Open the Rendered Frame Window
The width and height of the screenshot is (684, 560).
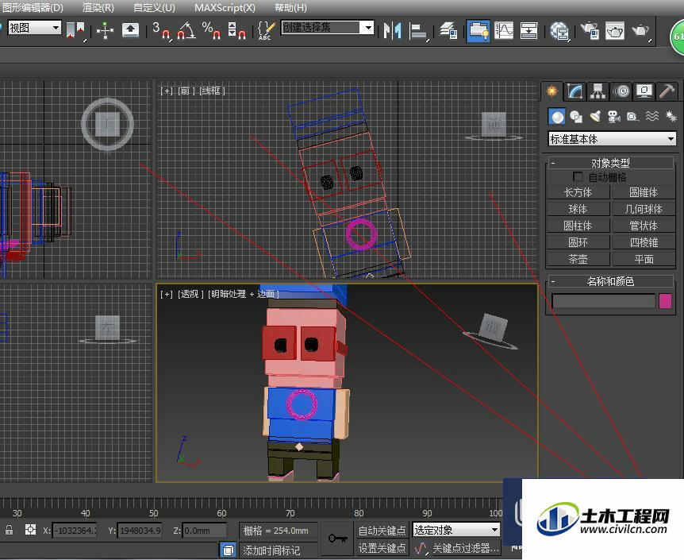(x=615, y=31)
